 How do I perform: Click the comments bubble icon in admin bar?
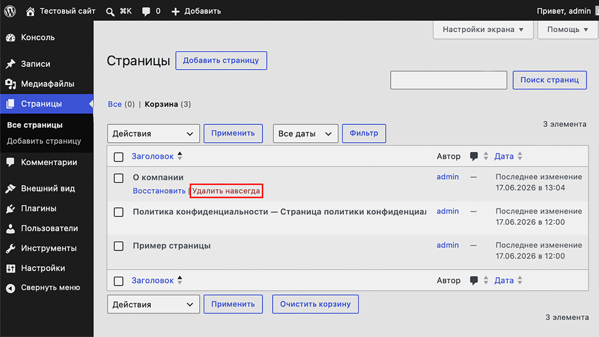click(146, 11)
